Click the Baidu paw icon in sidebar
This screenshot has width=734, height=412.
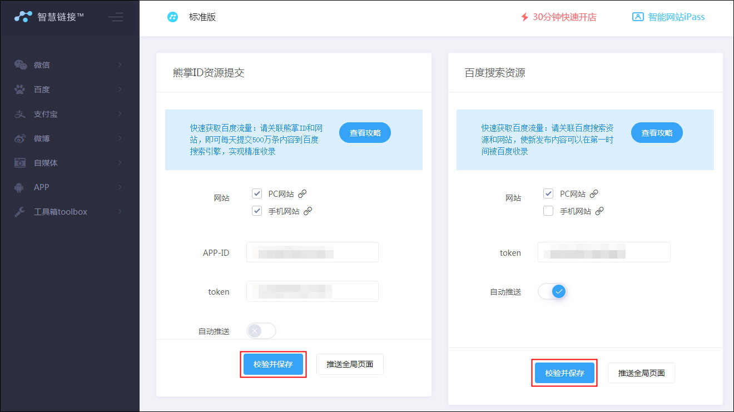click(x=20, y=90)
